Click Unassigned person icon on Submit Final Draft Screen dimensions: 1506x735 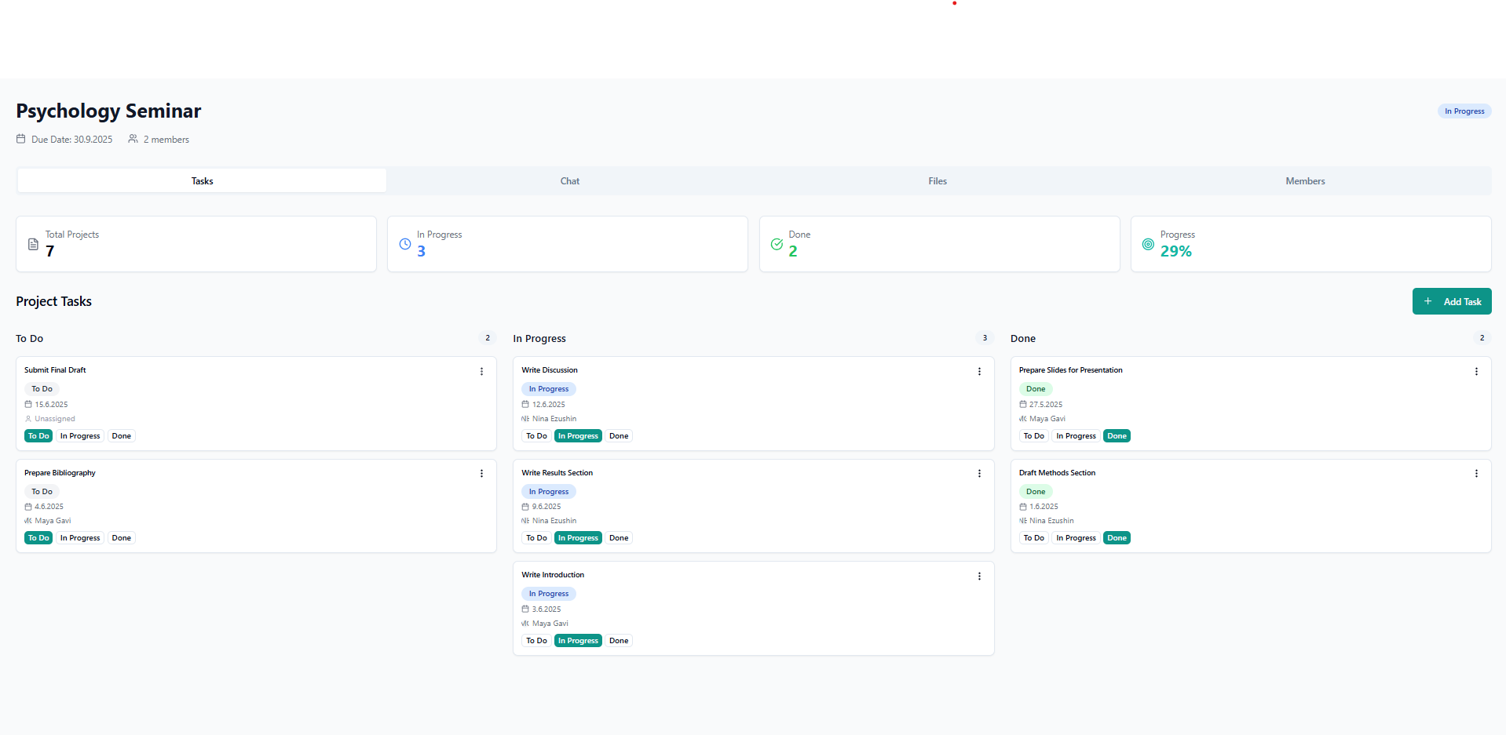click(x=28, y=419)
